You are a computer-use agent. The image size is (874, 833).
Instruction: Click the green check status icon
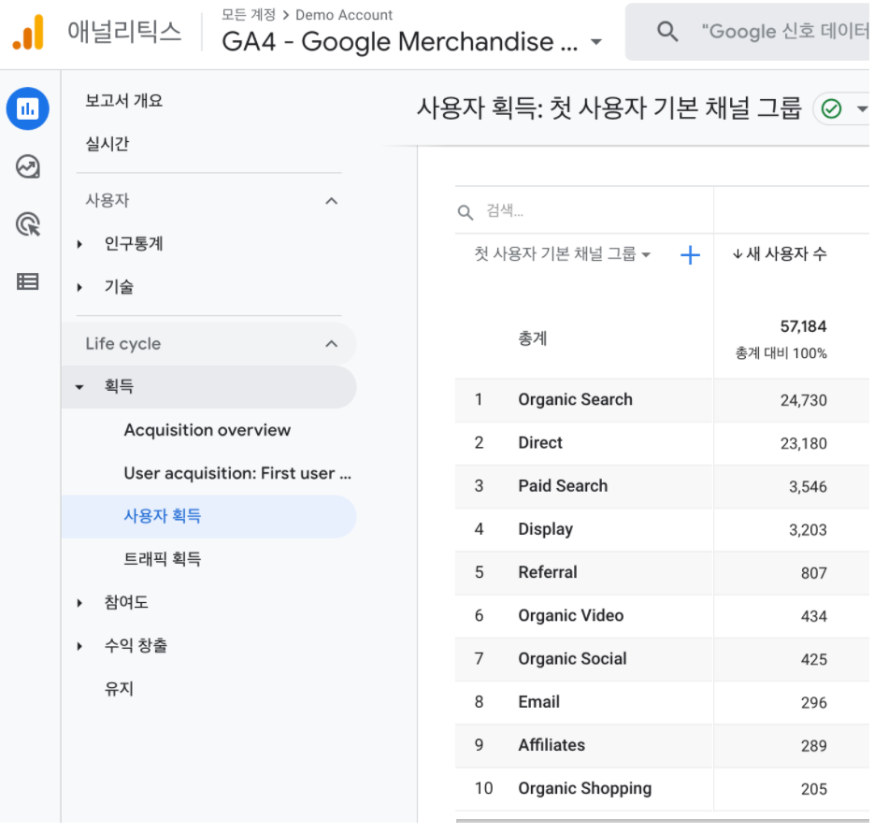(x=831, y=108)
